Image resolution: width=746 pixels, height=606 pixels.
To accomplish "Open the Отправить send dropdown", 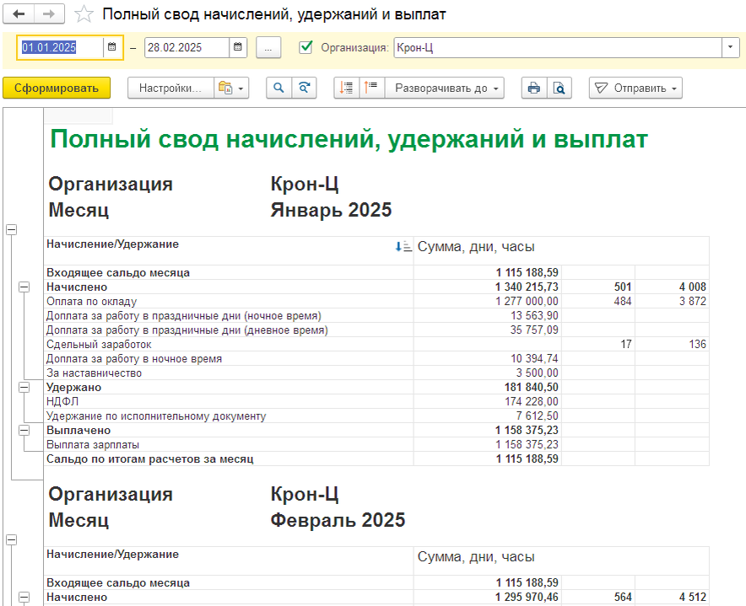I will click(x=635, y=88).
